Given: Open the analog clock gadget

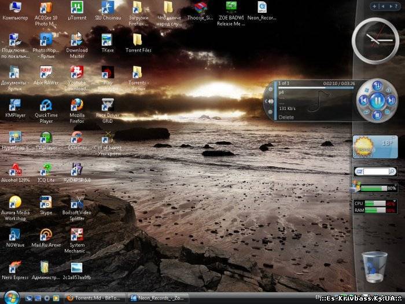Looking at the screenshot, I should 375,41.
